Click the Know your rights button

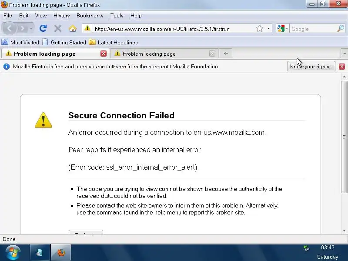[x=311, y=67]
